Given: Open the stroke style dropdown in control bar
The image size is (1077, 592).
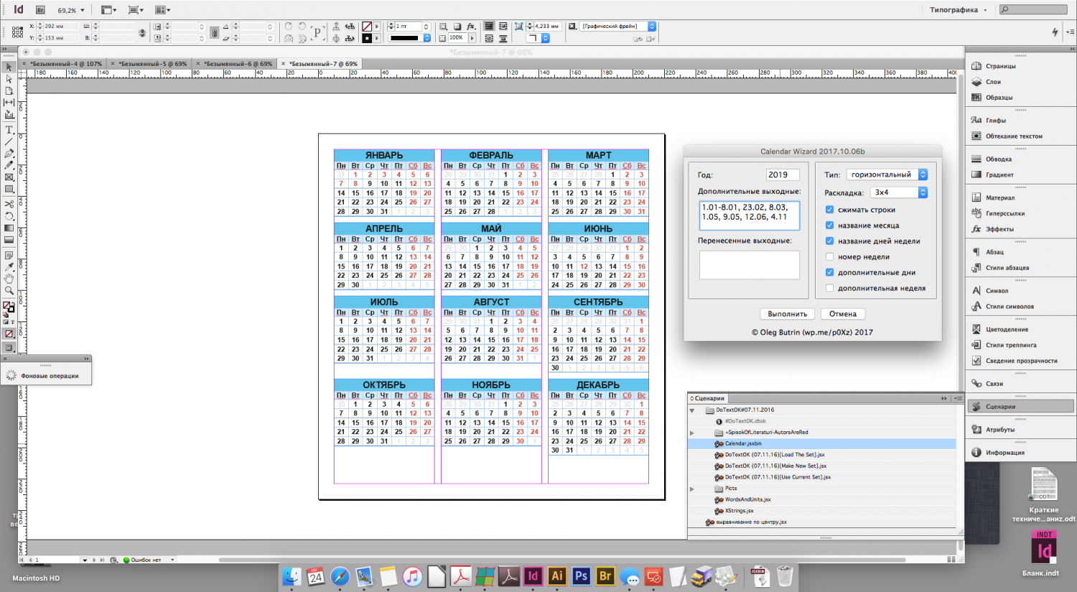Looking at the screenshot, I should click(x=410, y=38).
